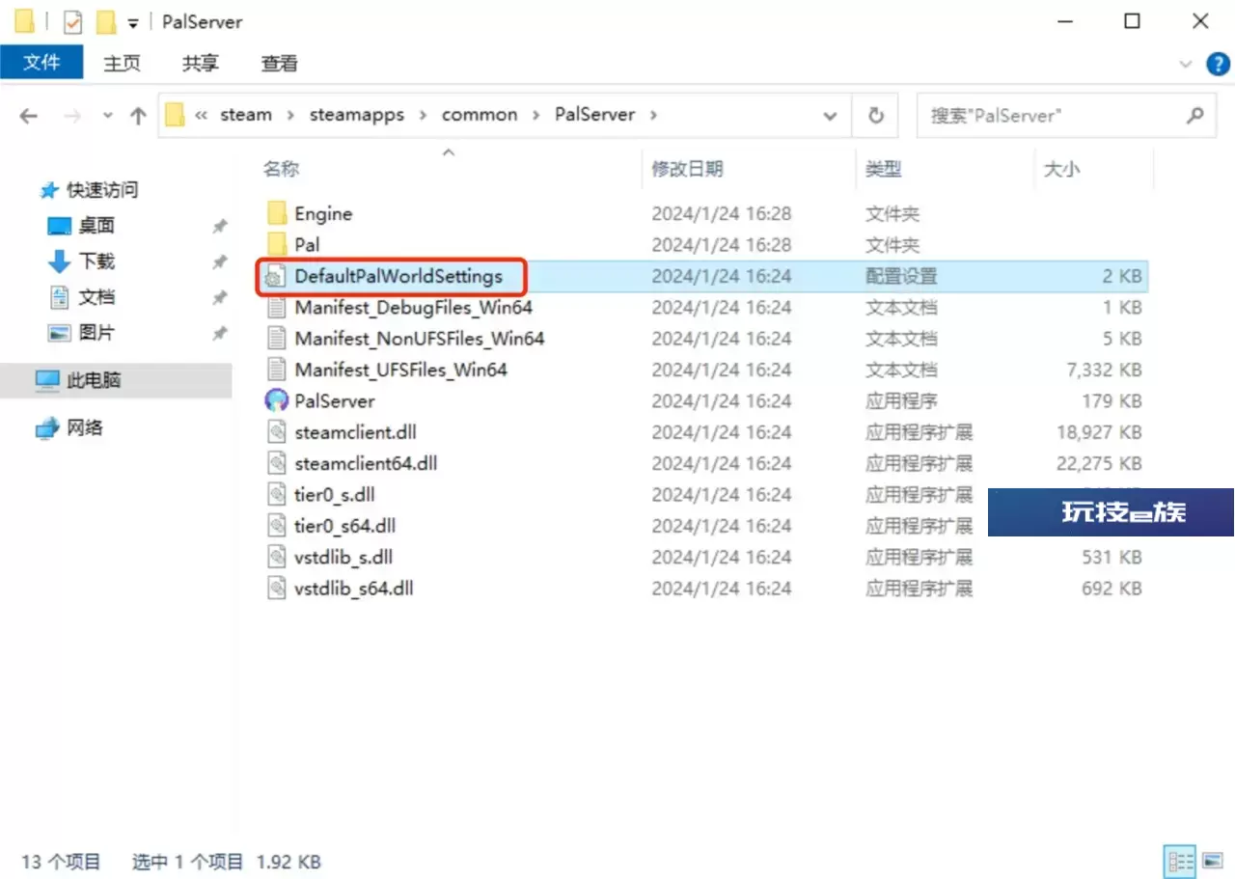Click the DefaultPalWorldSettings config file icon

click(277, 276)
